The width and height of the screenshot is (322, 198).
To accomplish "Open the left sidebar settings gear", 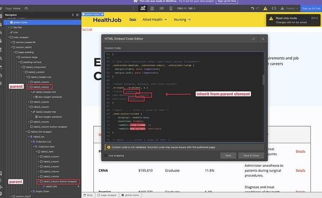I will click(x=1, y=83).
